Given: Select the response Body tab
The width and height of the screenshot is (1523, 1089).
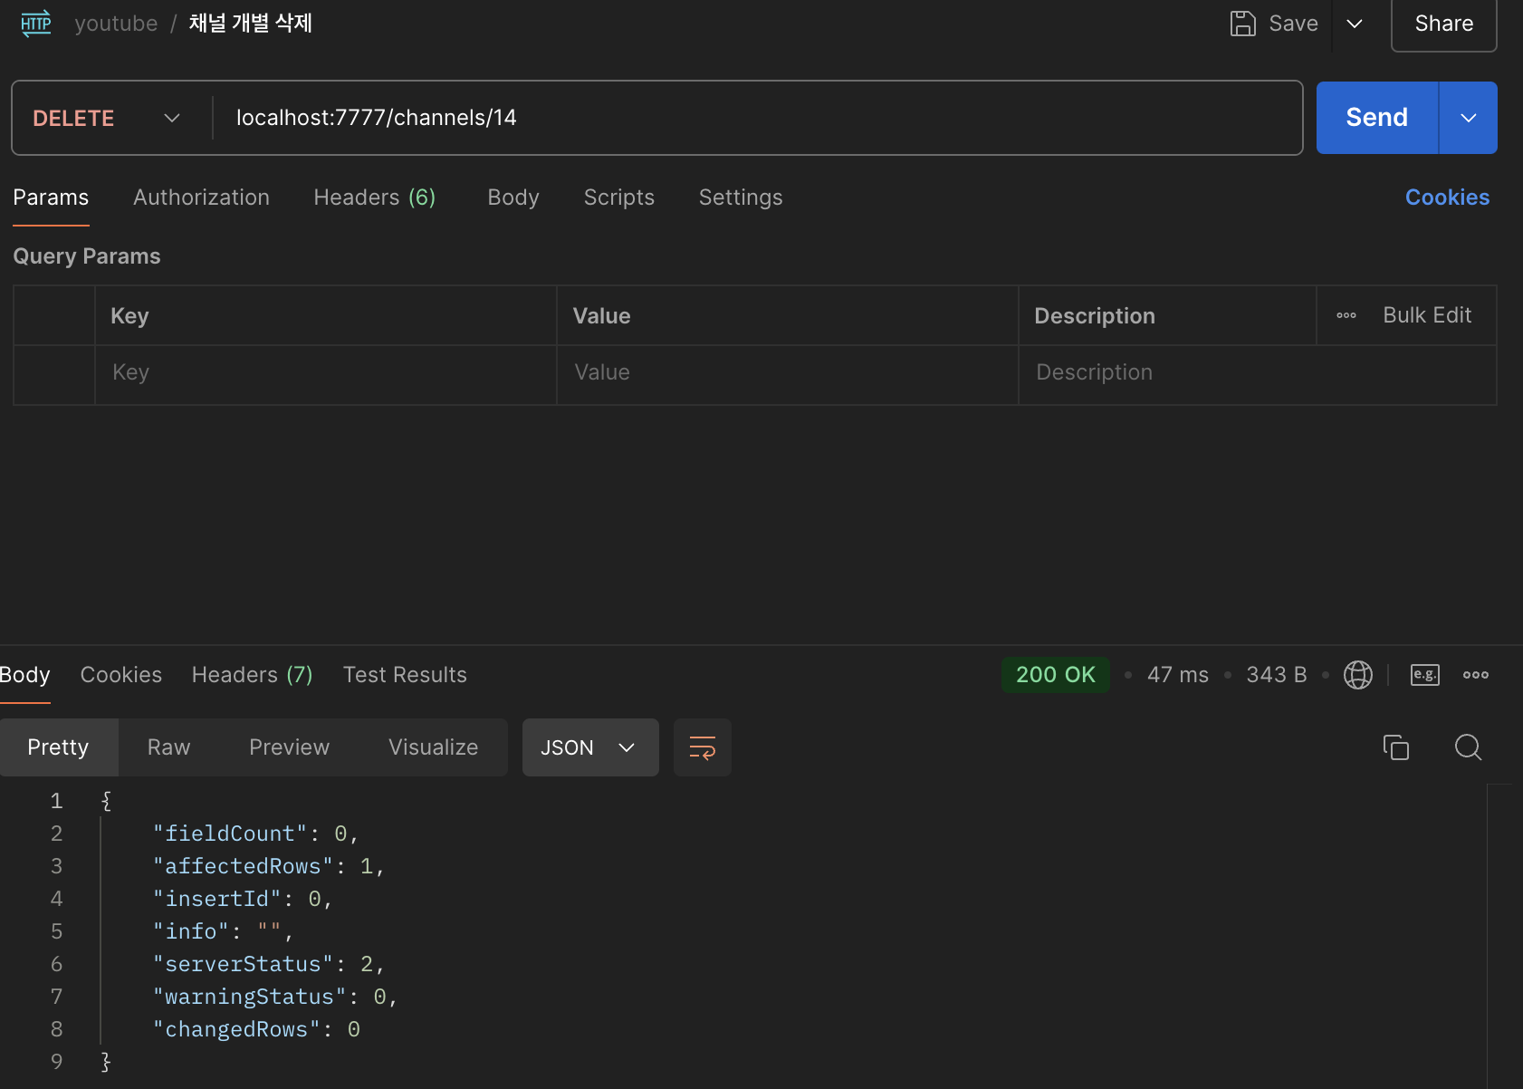Looking at the screenshot, I should point(24,675).
